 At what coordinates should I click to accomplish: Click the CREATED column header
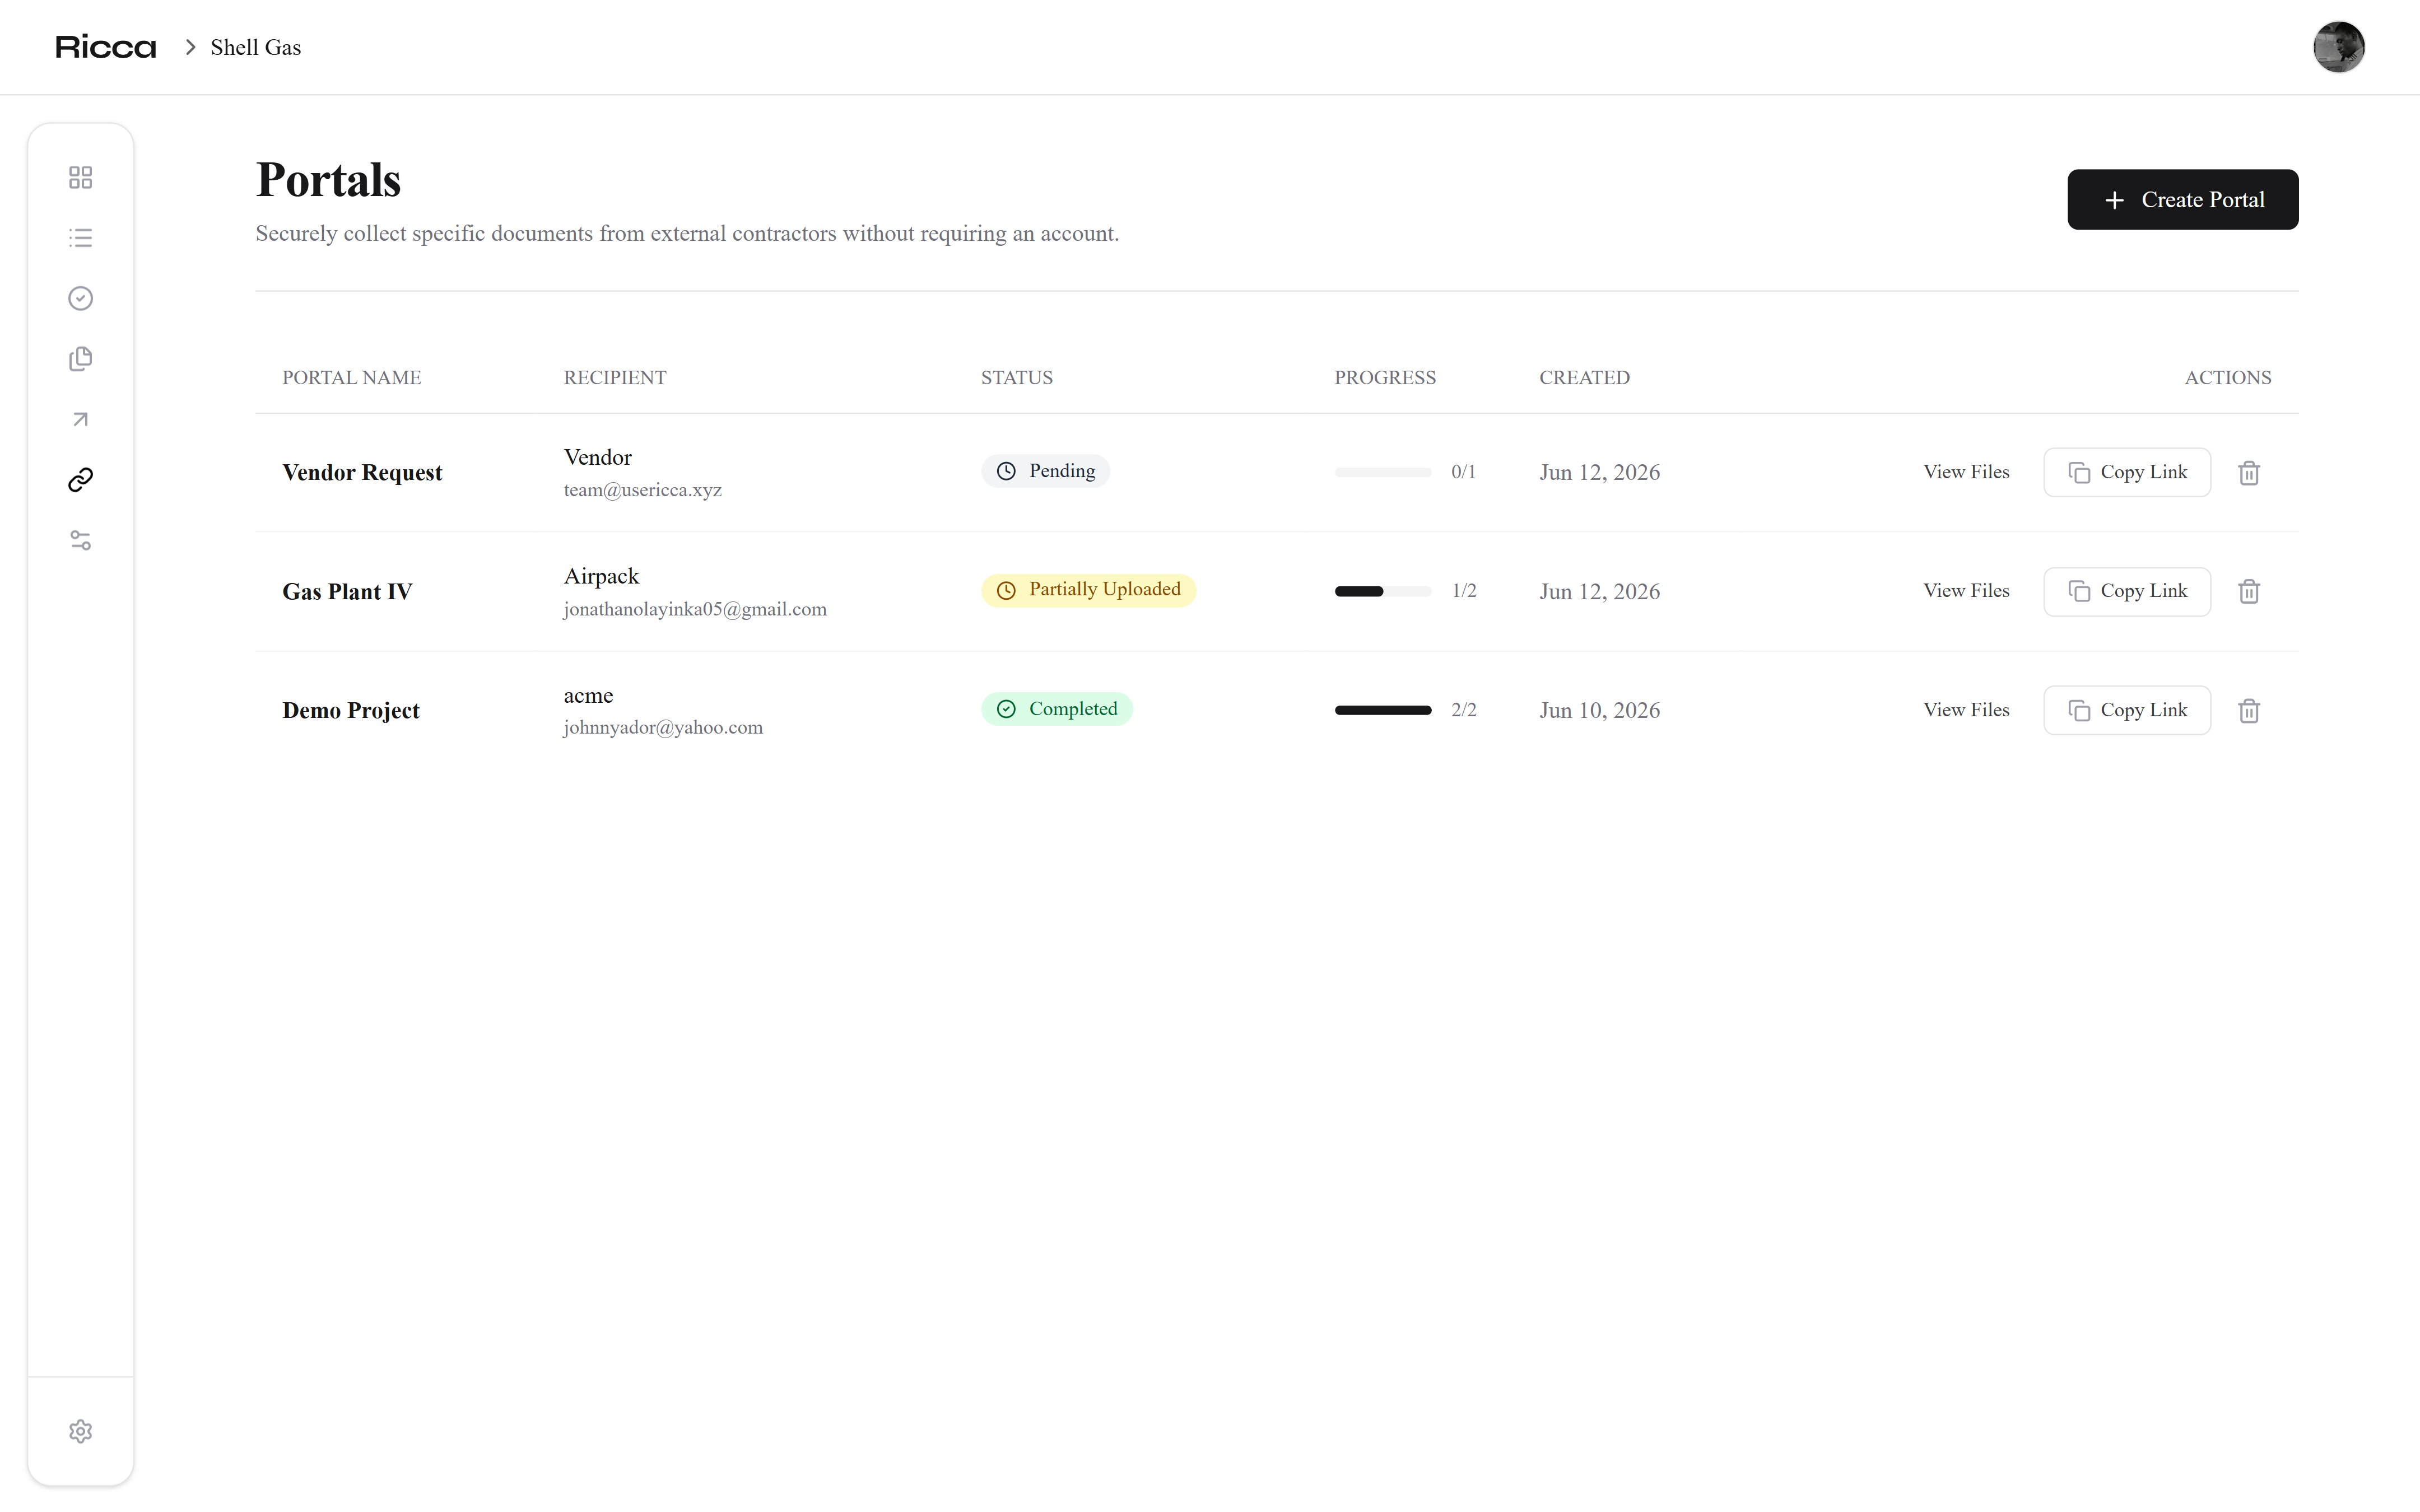(x=1584, y=377)
